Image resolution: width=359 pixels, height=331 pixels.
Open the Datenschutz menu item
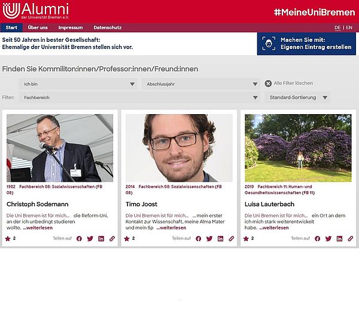pos(108,27)
